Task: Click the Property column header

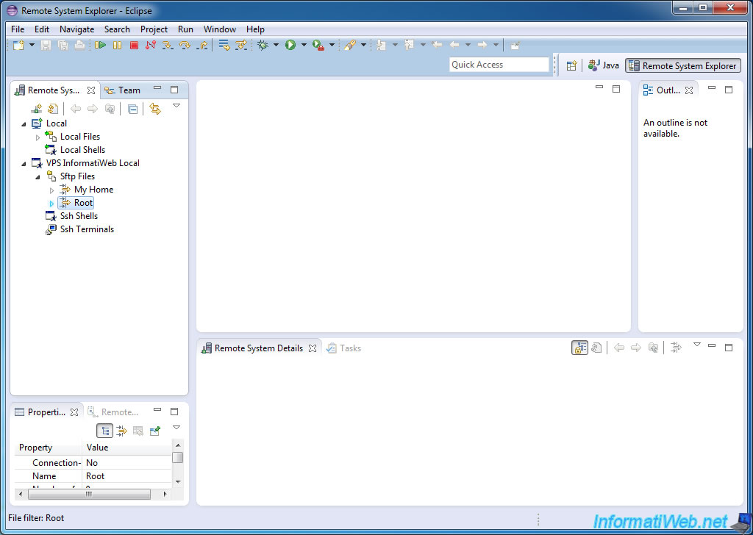Action: click(x=48, y=448)
